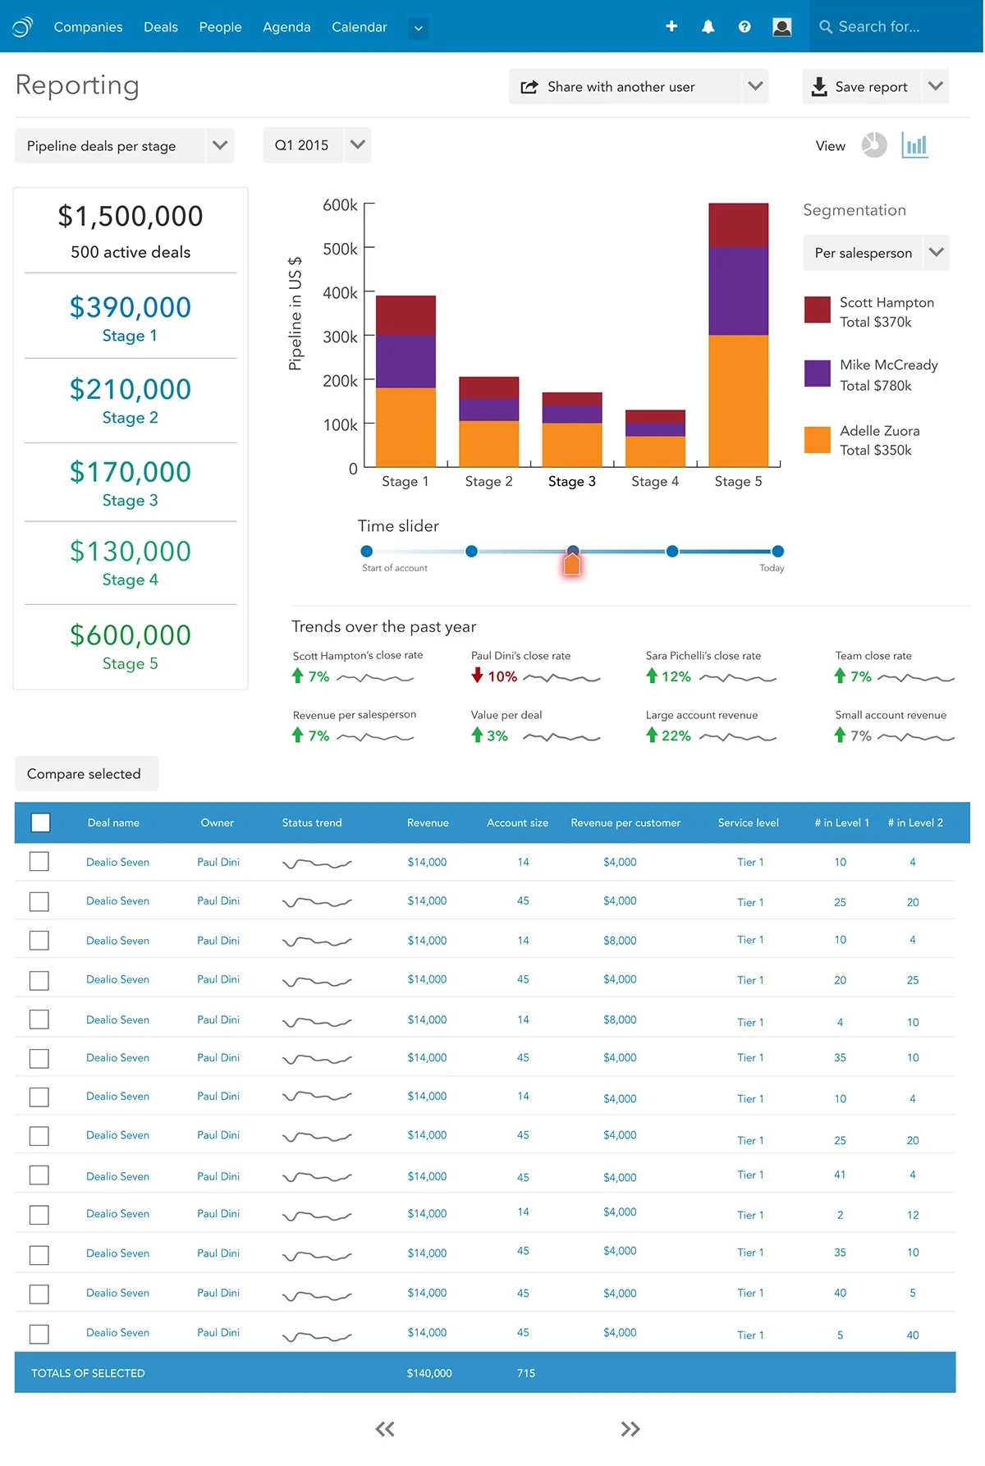Screen dimensions: 985x1466
Task: Open Deals menu
Action: (x=161, y=27)
